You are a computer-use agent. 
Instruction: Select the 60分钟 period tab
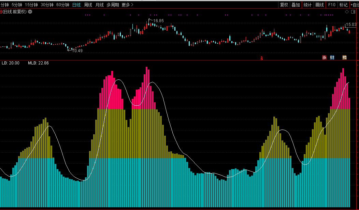click(62, 5)
